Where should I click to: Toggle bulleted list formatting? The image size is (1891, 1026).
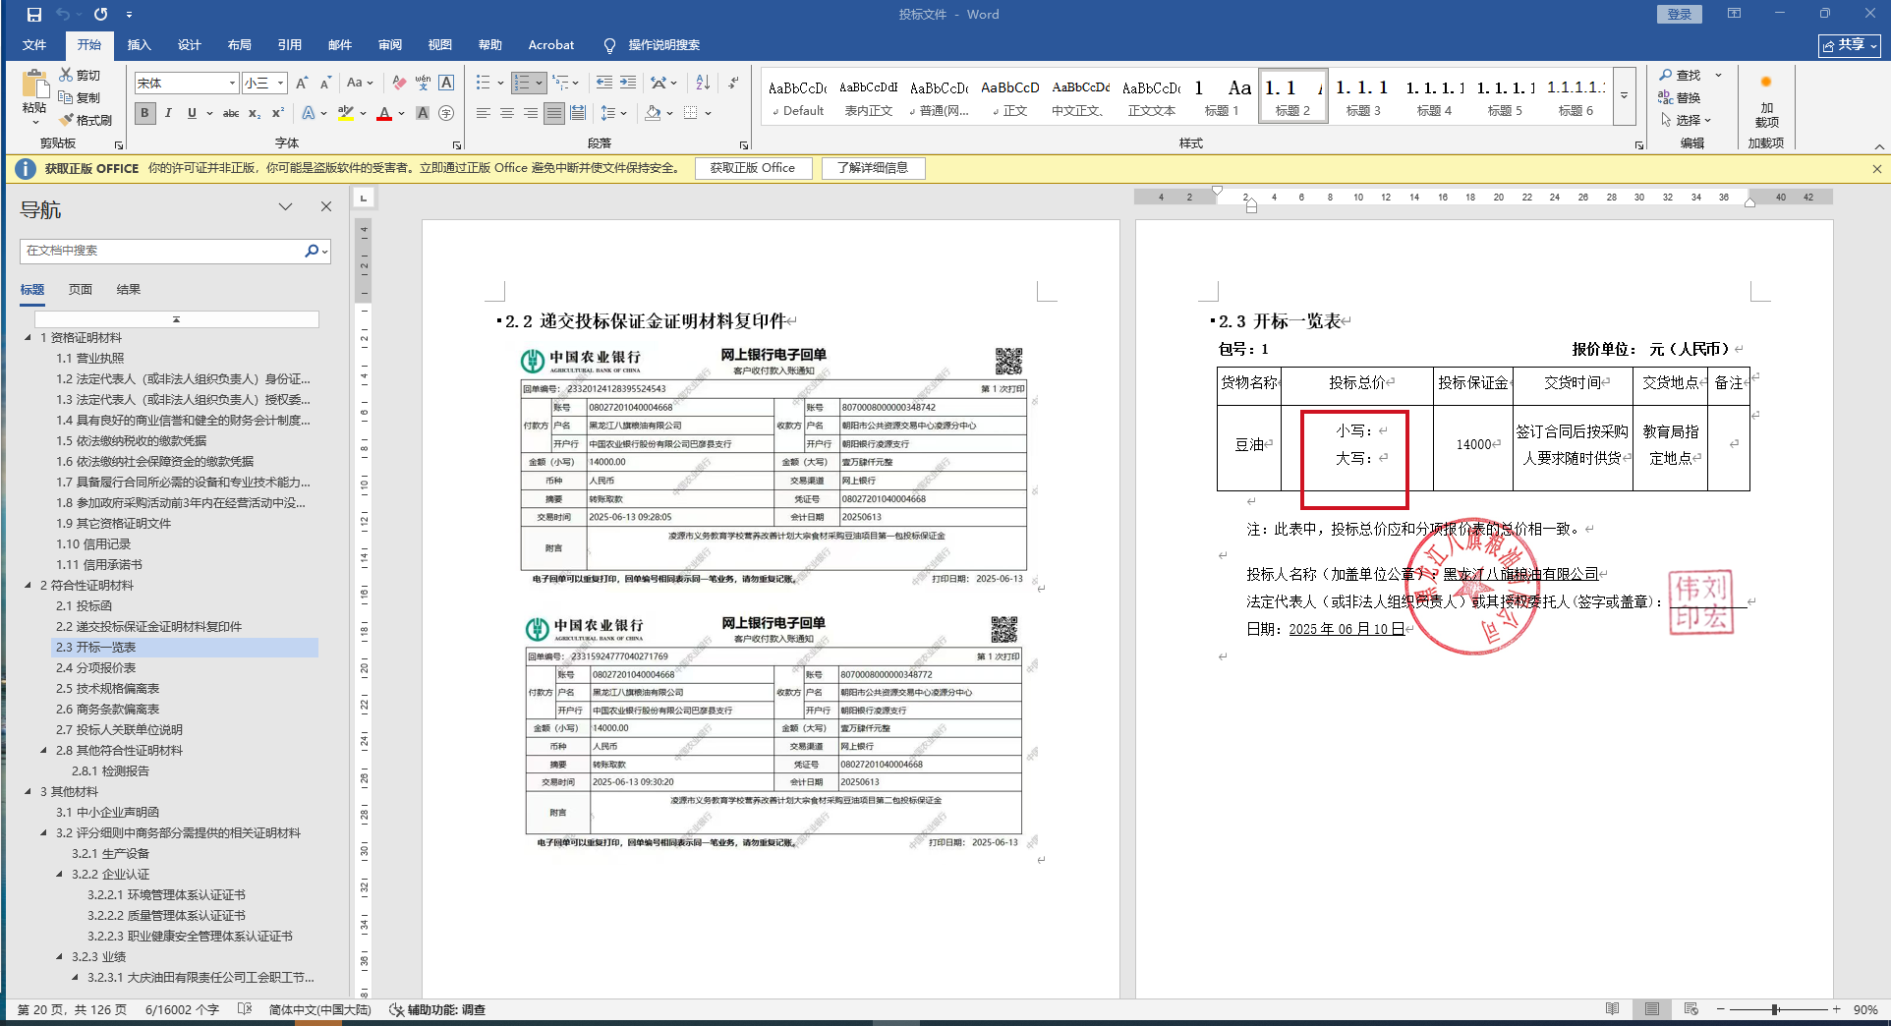(x=483, y=83)
